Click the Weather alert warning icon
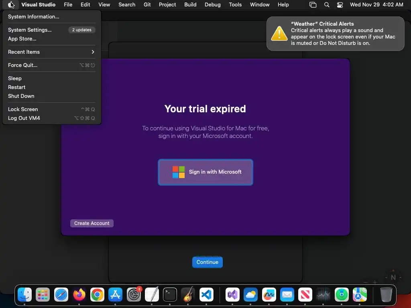The image size is (411, 308). point(279,34)
